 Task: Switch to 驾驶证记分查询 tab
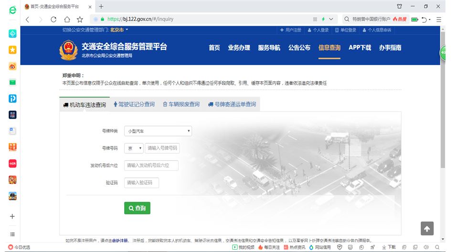click(134, 105)
